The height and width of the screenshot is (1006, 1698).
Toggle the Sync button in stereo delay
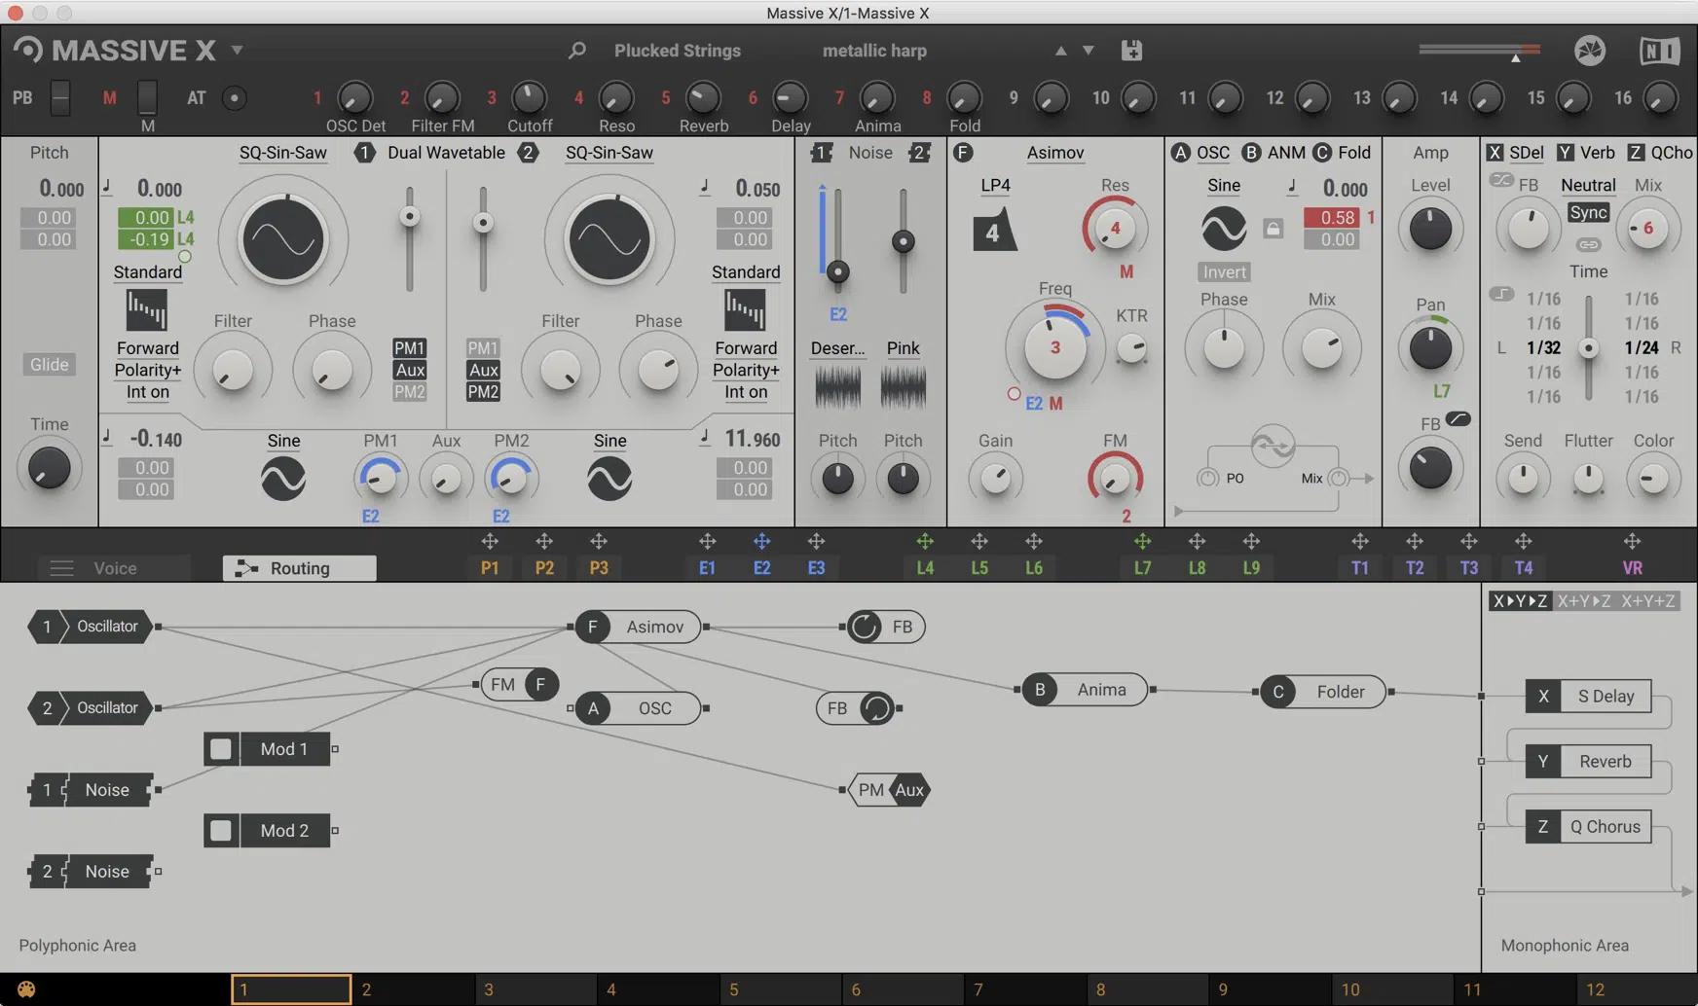(x=1588, y=212)
